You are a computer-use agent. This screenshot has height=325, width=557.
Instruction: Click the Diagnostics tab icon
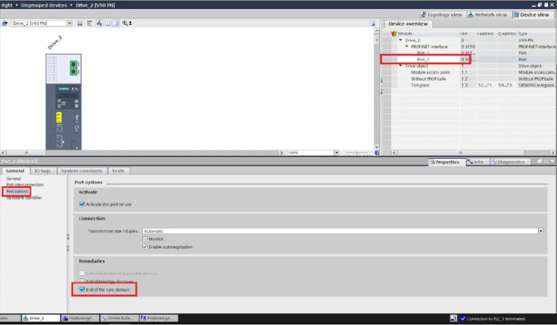point(494,162)
